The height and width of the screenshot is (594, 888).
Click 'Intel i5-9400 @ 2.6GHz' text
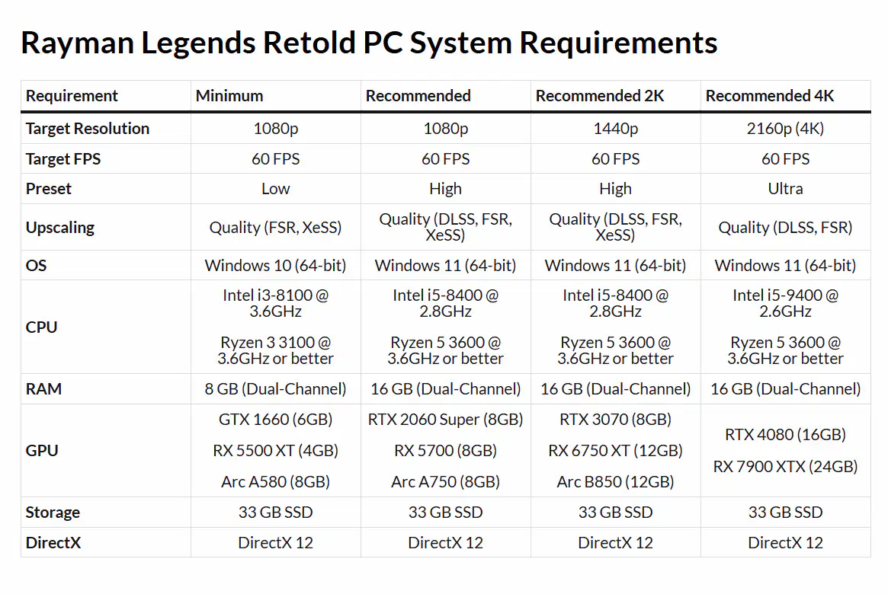[x=786, y=303]
